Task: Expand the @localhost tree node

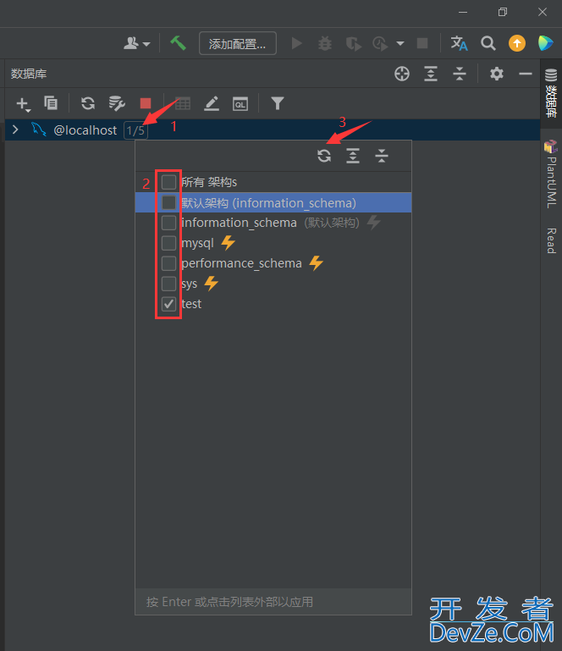Action: click(15, 130)
